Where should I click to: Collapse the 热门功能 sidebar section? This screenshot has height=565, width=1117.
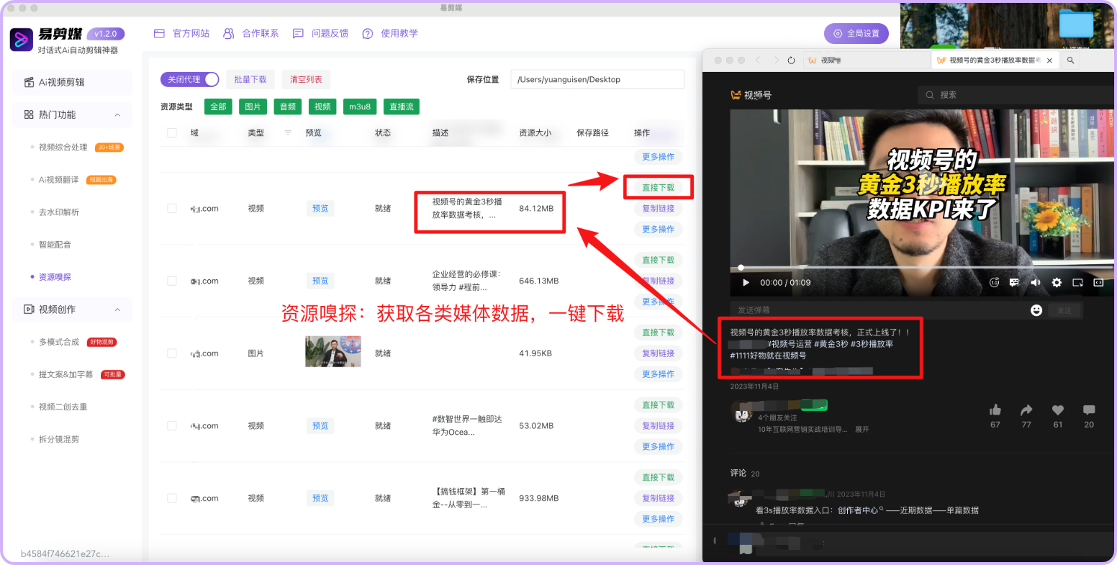pyautogui.click(x=118, y=115)
